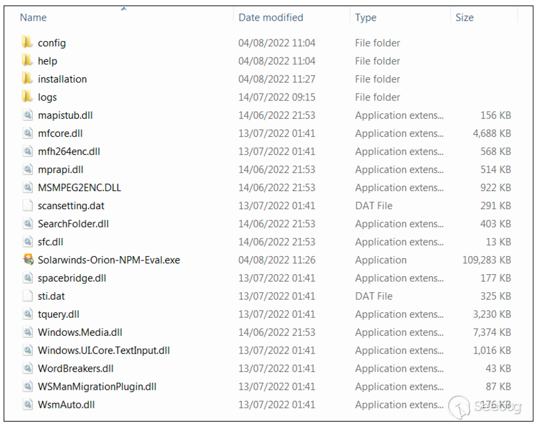
Task: Select the WsmAuto.dll file name
Action: [66, 405]
